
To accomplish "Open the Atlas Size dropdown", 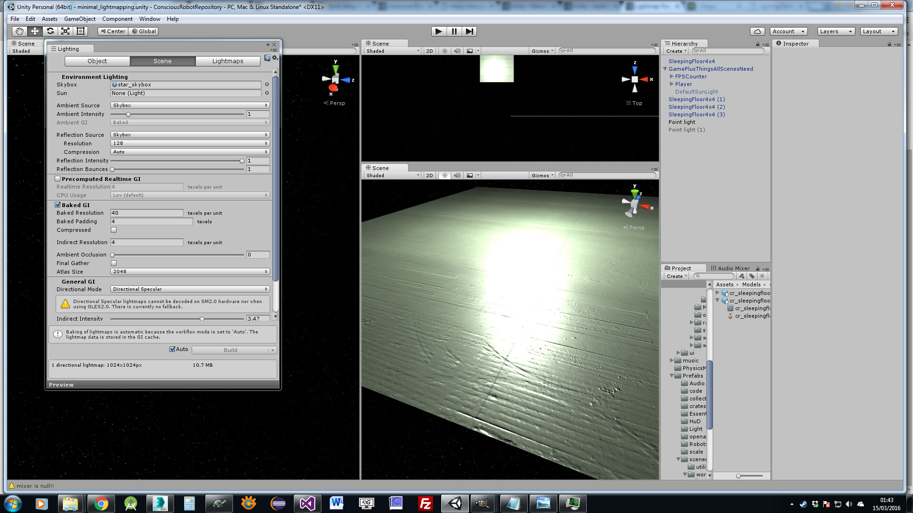I will coord(189,271).
